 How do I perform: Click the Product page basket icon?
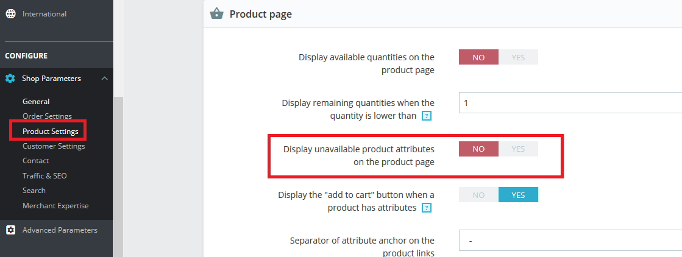click(x=216, y=14)
